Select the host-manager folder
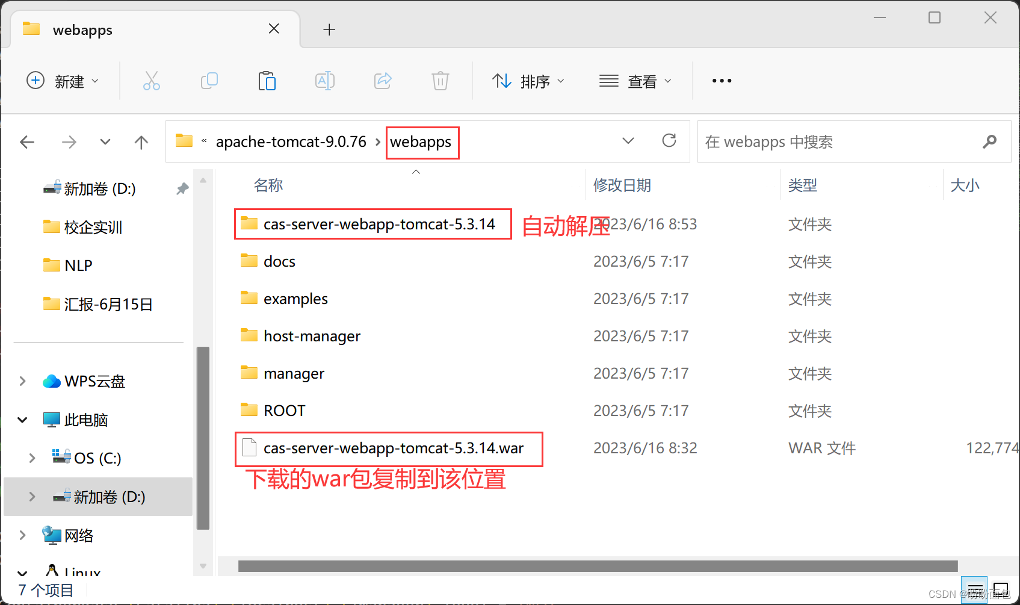This screenshot has height=605, width=1020. click(312, 336)
